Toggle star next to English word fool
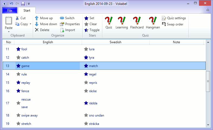Viewport: 213px width, 130px height. tap(18, 49)
